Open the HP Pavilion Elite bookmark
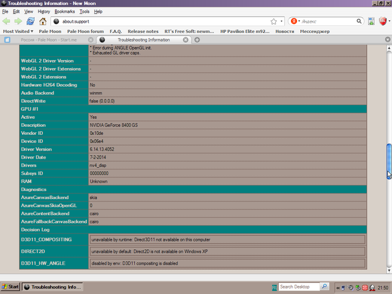 pos(245,31)
